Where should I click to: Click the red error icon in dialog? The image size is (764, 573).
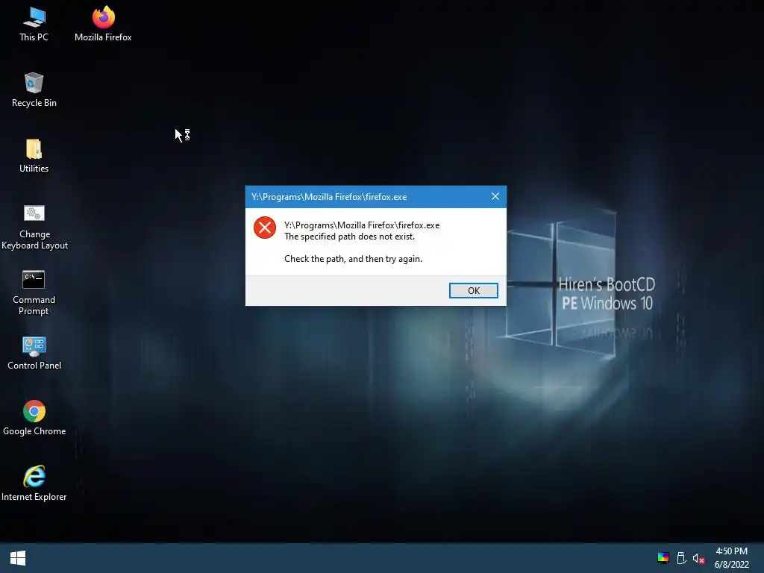pyautogui.click(x=265, y=228)
